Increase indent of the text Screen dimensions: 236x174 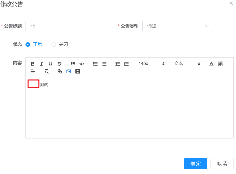126,64
